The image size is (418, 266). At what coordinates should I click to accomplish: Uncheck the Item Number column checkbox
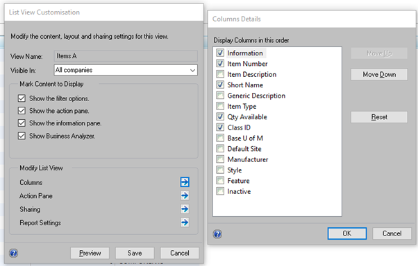(x=220, y=64)
